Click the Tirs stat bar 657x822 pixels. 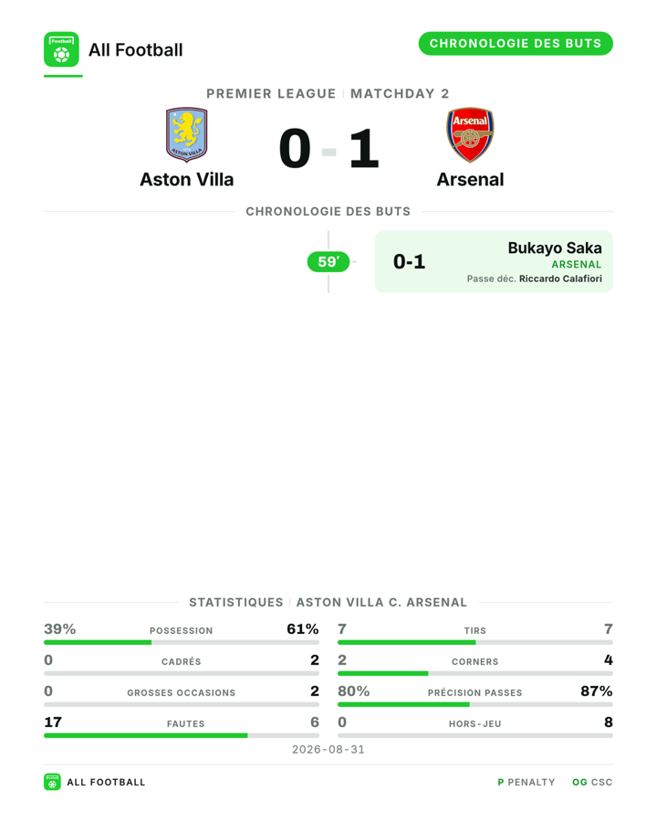pos(475,642)
